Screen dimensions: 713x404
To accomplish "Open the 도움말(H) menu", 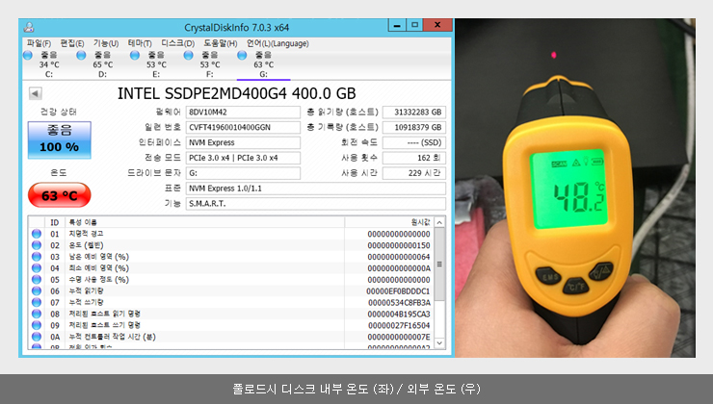I will coord(220,43).
